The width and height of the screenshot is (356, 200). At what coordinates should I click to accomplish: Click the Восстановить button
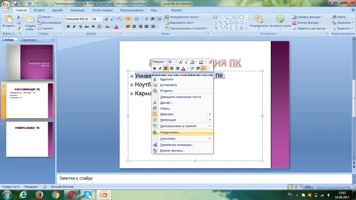(x=49, y=23)
